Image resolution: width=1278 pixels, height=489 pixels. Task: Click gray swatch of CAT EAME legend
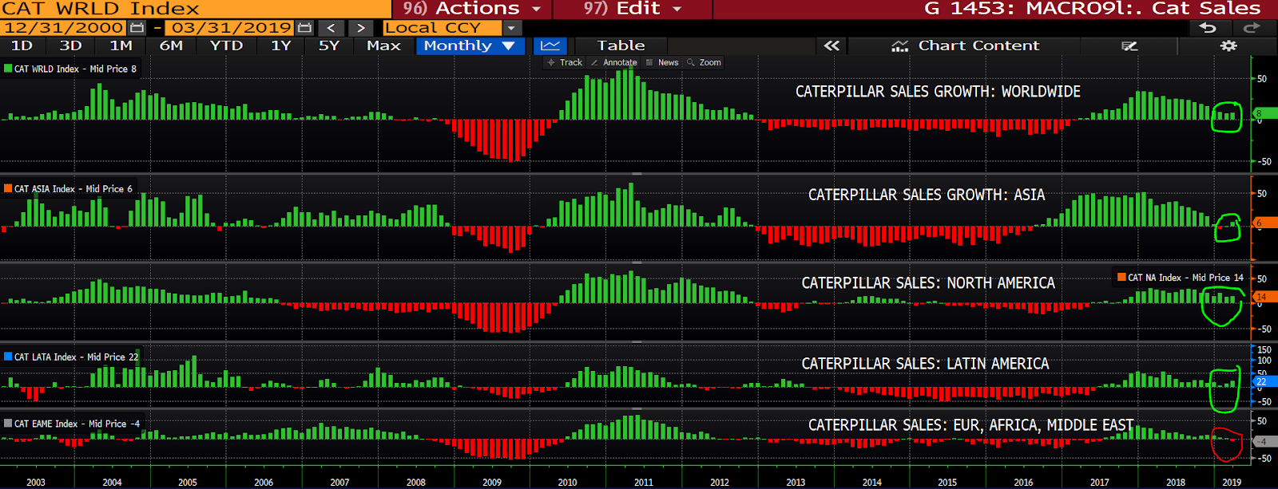[8, 424]
